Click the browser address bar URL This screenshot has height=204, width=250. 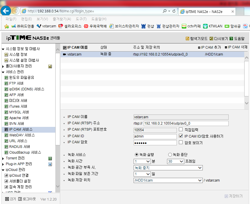[61, 11]
